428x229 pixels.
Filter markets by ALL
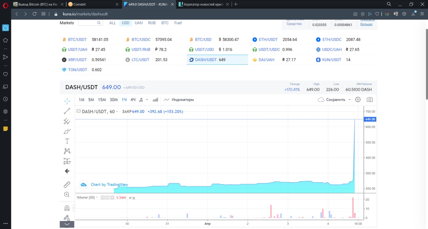pos(112,23)
